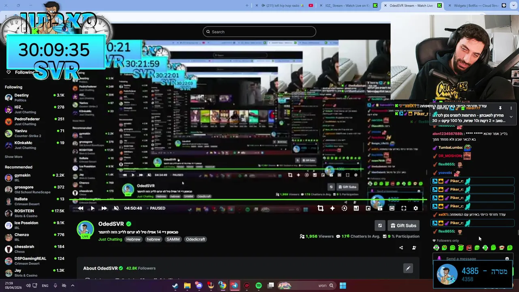
Task: Select the lowercase hebrew tag
Action: [153, 239]
